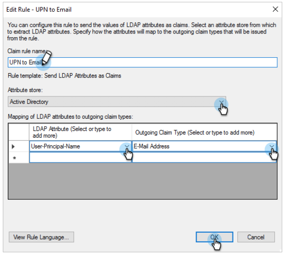
Task: Open View Rule Language
Action: tap(41, 237)
